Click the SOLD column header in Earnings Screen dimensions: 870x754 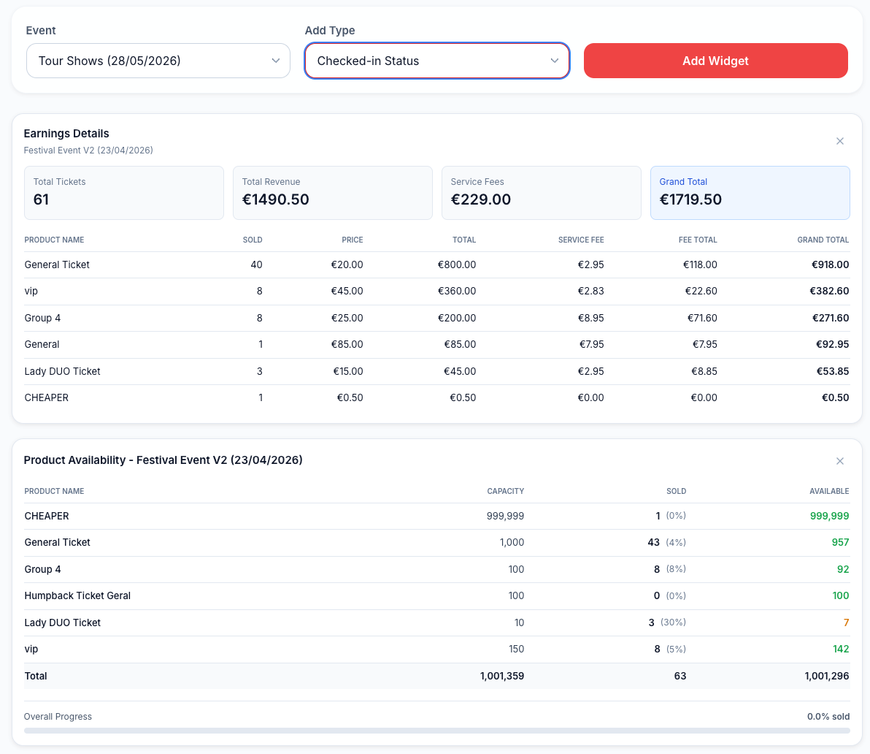click(x=253, y=240)
